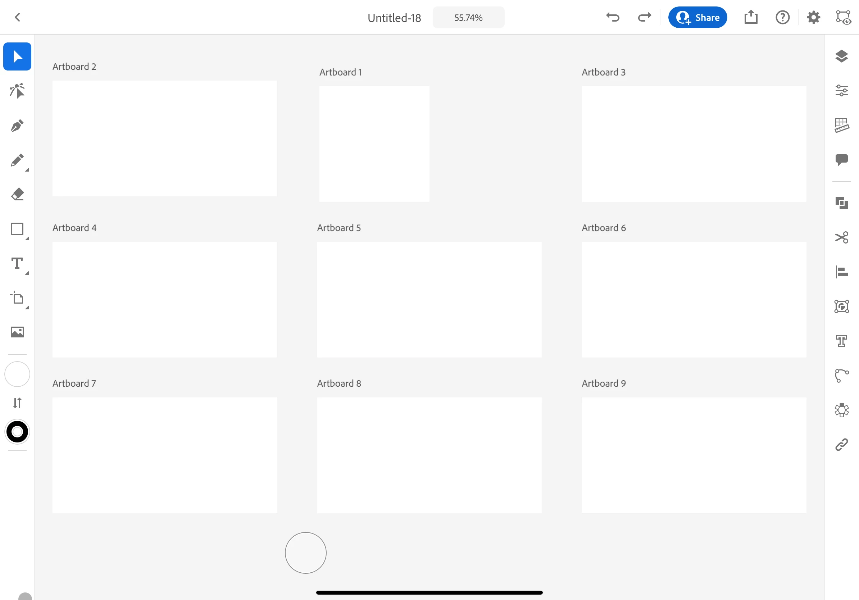Screen dimensions: 859x600
Task: Open the Properties sliders panel
Action: click(x=841, y=91)
